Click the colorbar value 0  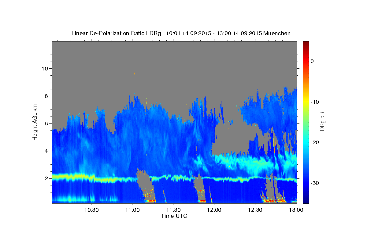[312, 61]
